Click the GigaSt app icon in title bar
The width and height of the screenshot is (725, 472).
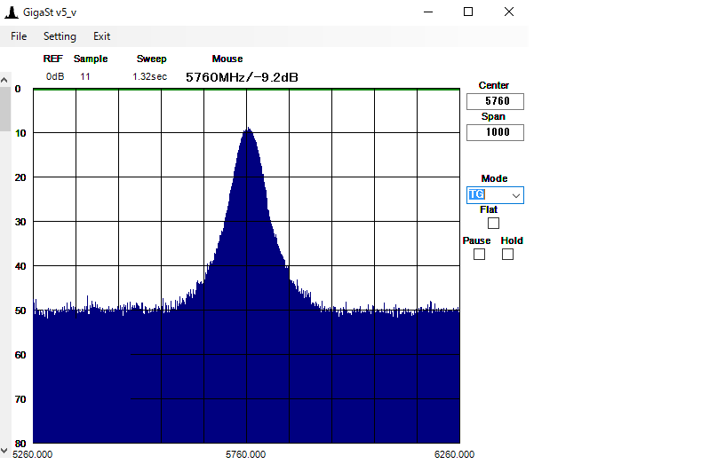12,12
